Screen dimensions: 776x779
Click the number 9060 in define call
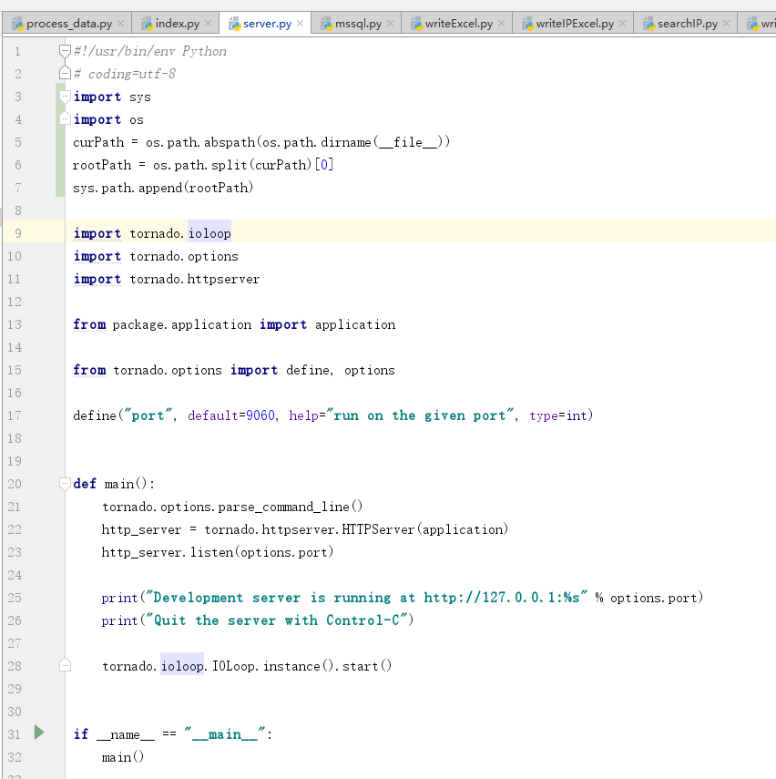click(260, 415)
